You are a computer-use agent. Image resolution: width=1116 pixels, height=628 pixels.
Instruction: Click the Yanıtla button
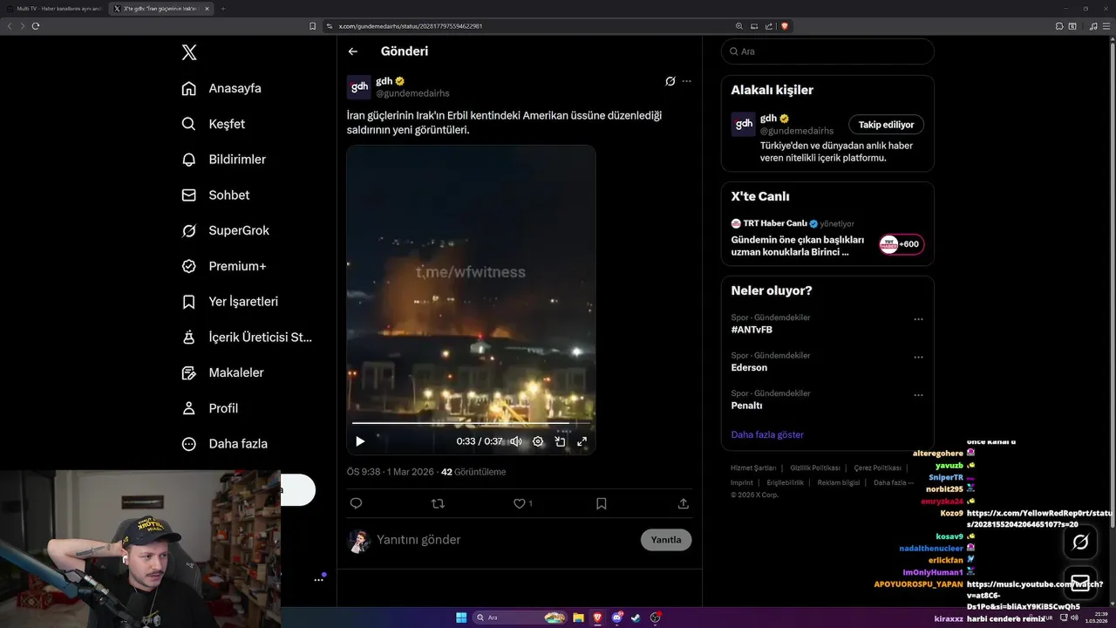point(666,540)
